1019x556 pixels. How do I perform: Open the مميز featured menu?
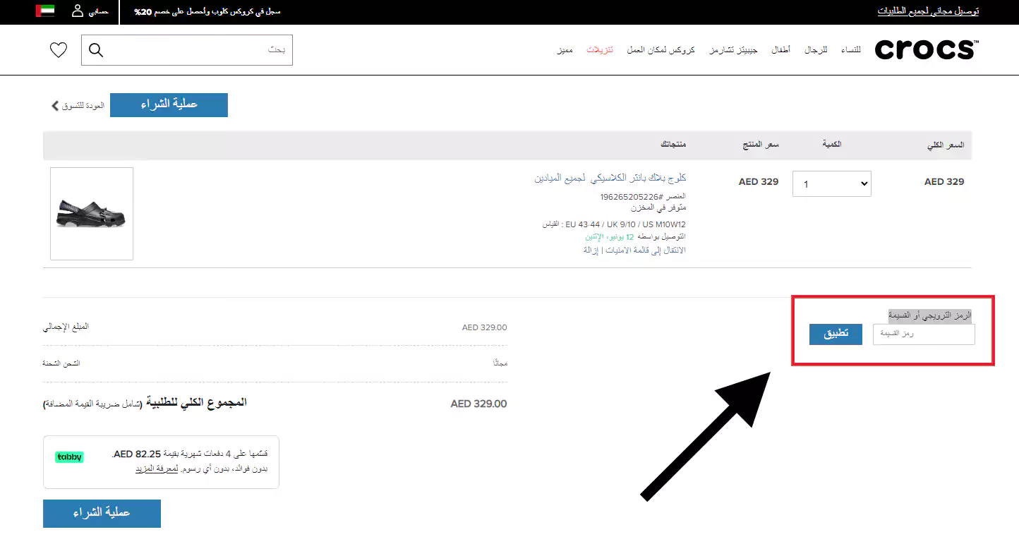[x=565, y=50]
